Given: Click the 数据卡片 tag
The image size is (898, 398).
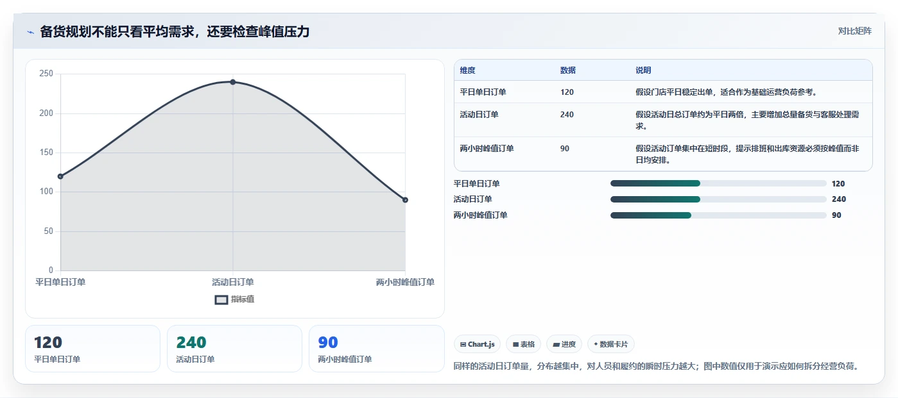Looking at the screenshot, I should [x=610, y=344].
